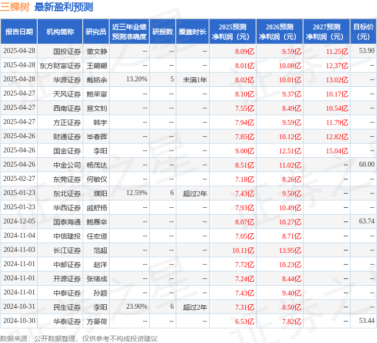Select institution 中泰证券

pyautogui.click(x=67, y=293)
